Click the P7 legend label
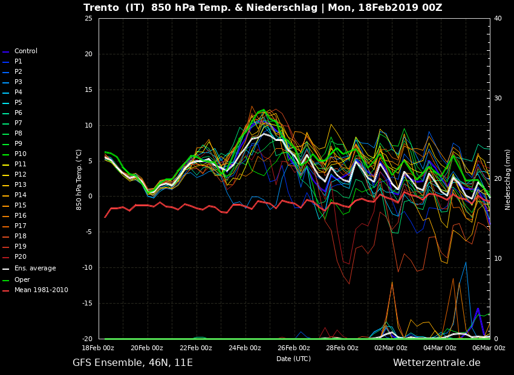The height and width of the screenshot is (375, 514). pos(18,123)
